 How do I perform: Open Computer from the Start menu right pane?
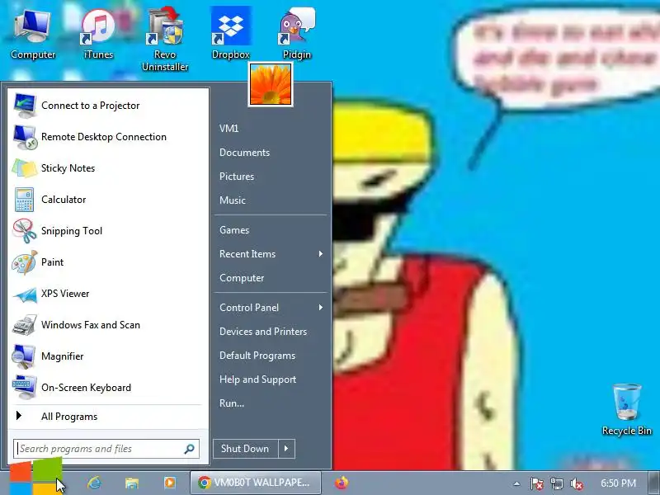coord(242,278)
